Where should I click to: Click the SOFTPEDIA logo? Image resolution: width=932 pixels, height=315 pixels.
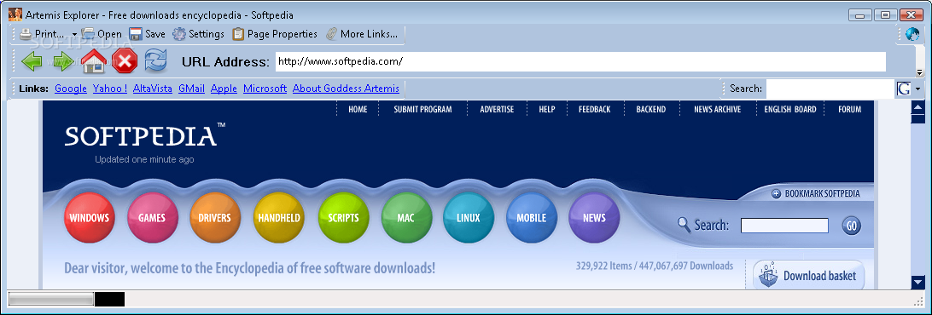(x=145, y=136)
